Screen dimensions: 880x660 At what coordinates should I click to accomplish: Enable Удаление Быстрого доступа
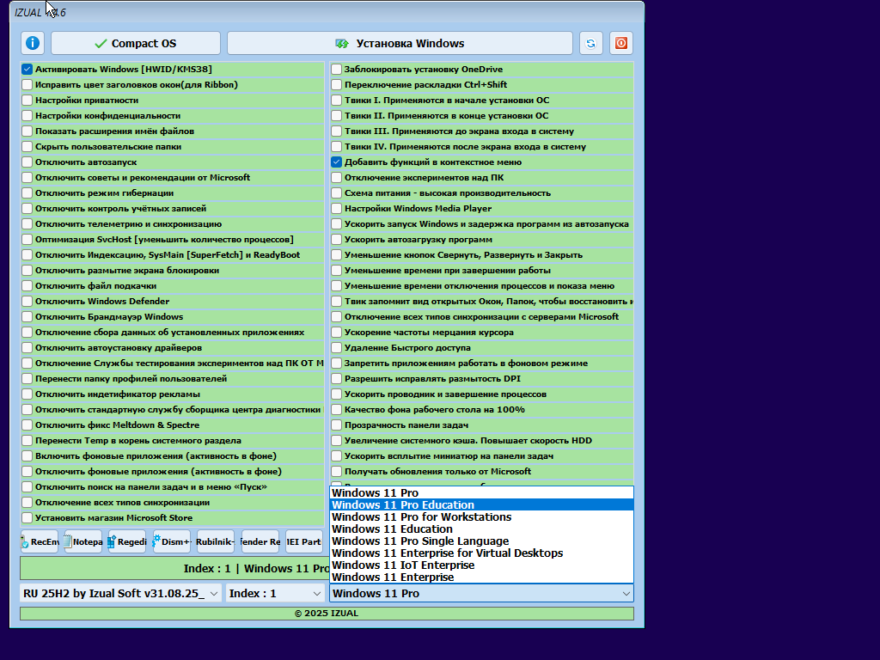pyautogui.click(x=336, y=348)
